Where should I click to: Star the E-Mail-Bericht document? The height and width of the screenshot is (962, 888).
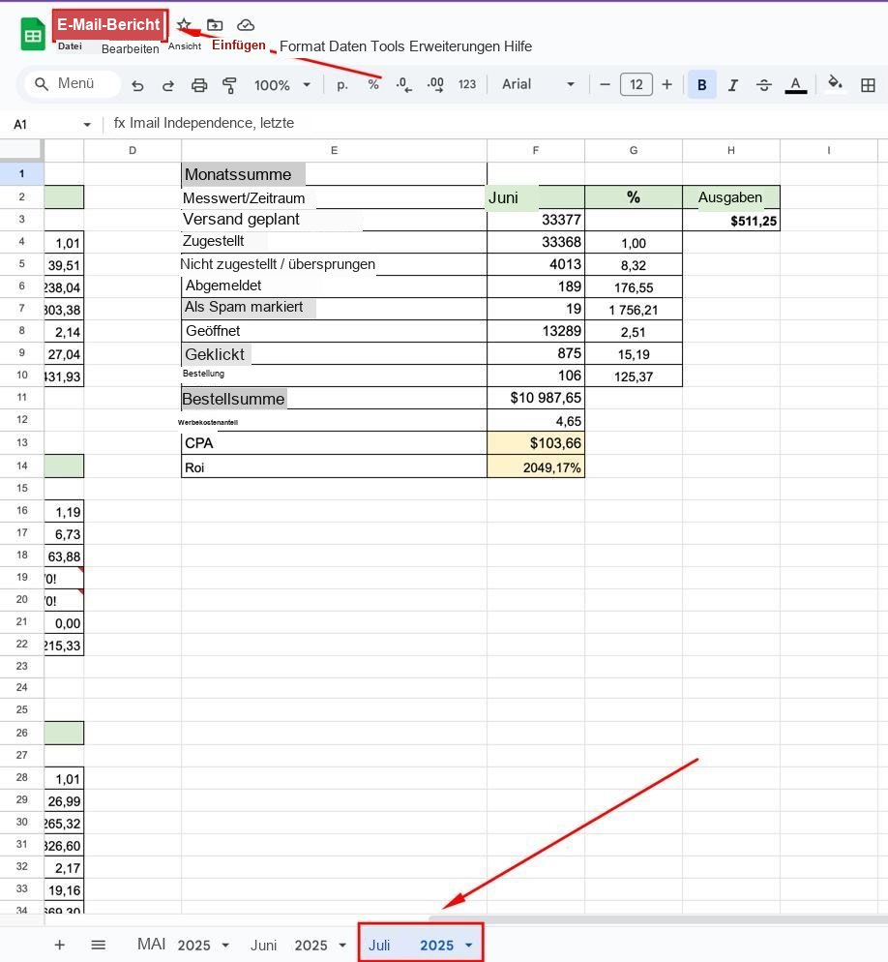[184, 25]
